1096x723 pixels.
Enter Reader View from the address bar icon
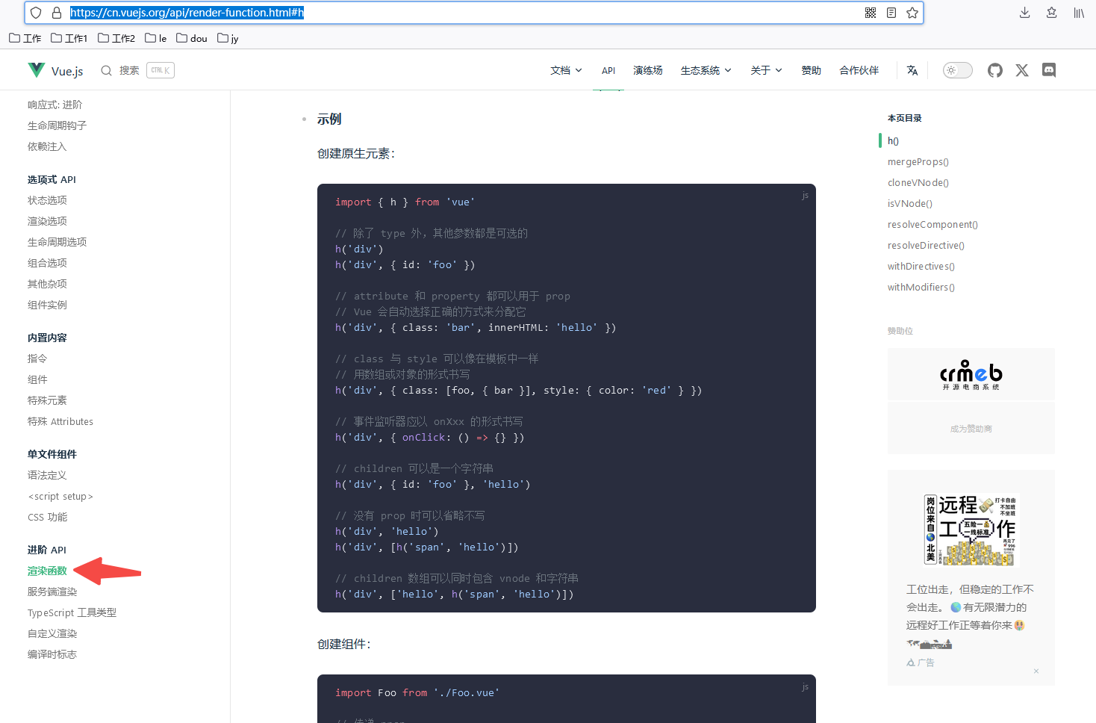click(x=891, y=13)
